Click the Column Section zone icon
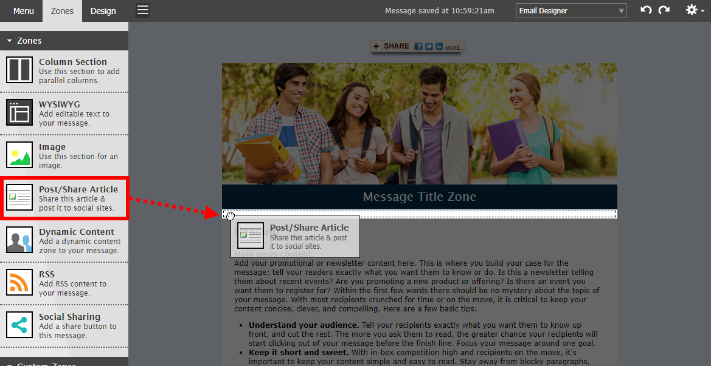711x366 pixels. tap(19, 70)
